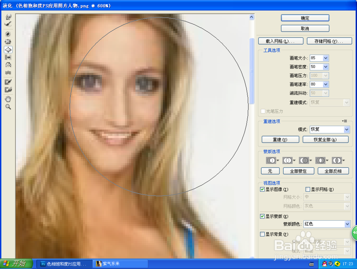Image resolution: width=357 pixels, height=269 pixels.
Task: Open the Invert Selection mask option
Action: [338, 160]
